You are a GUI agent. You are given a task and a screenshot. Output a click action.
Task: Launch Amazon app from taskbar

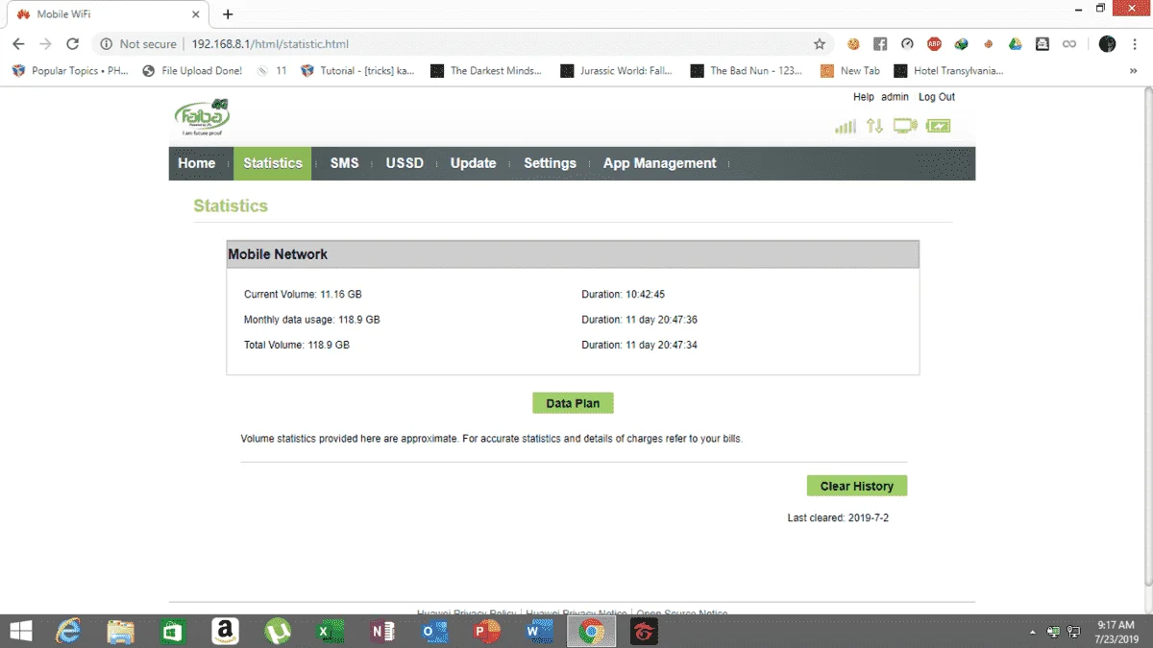point(225,631)
